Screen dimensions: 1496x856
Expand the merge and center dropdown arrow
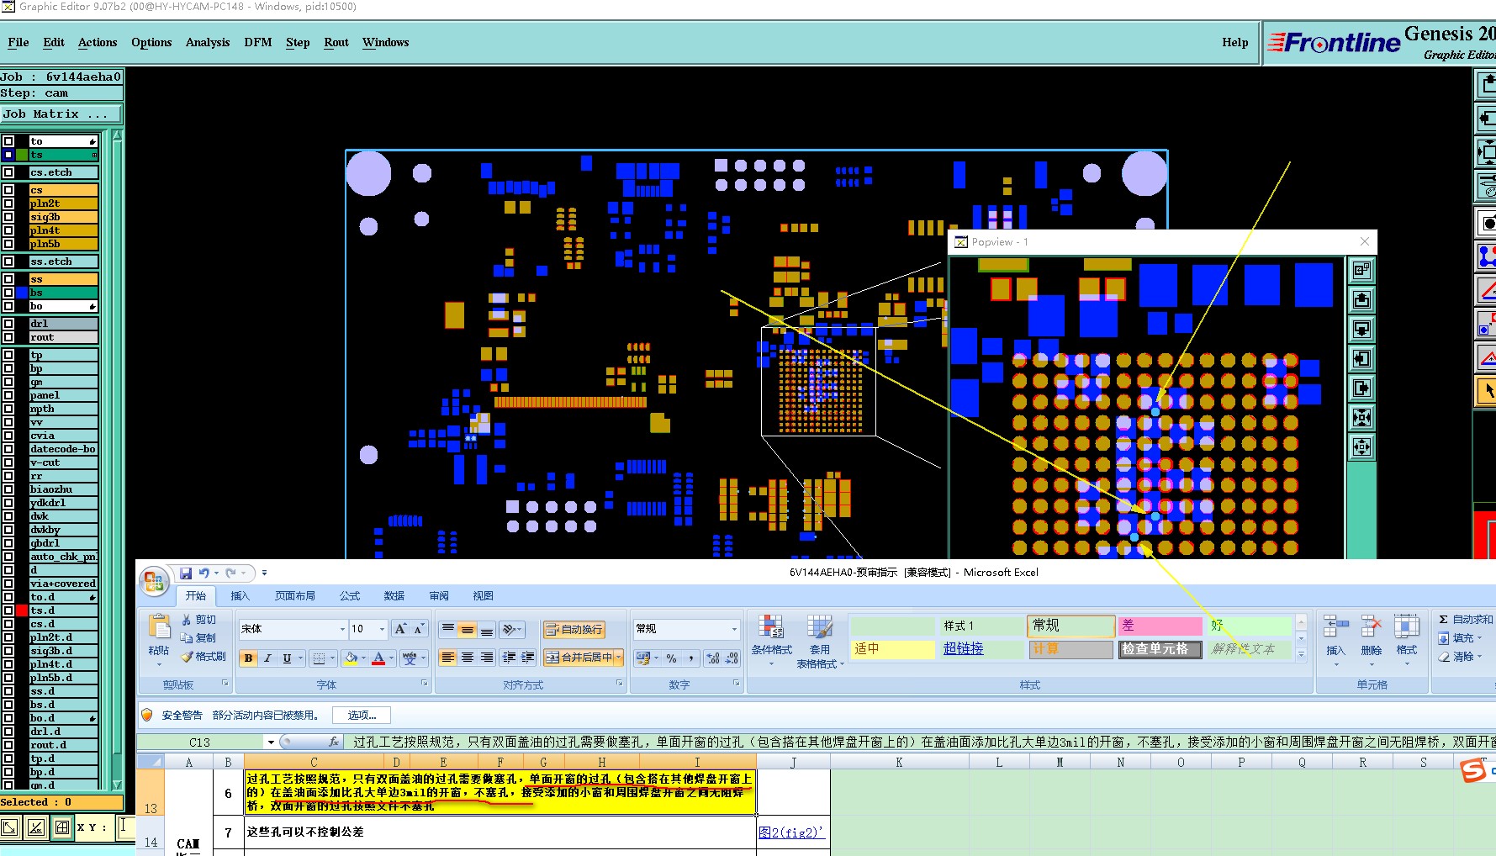pos(619,658)
